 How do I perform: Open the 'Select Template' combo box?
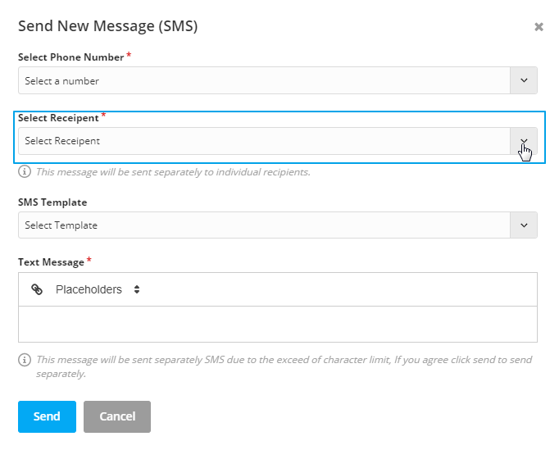coord(277,225)
